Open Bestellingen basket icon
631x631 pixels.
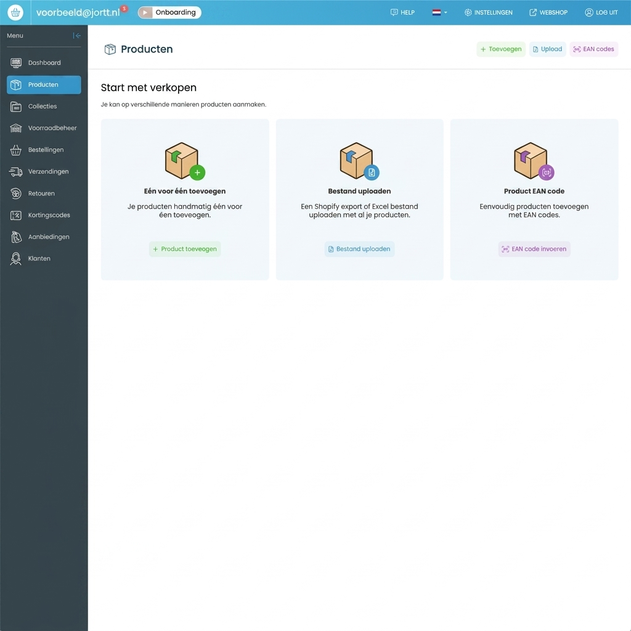click(15, 150)
